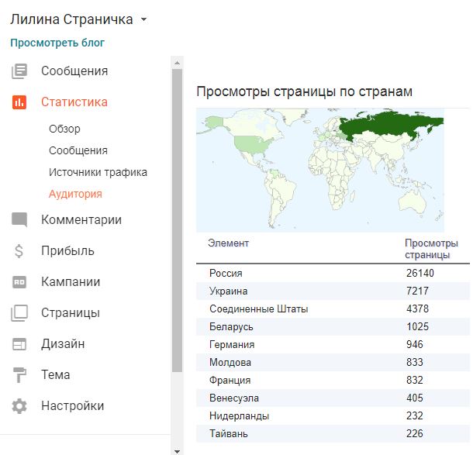Click the value 946

(x=415, y=344)
